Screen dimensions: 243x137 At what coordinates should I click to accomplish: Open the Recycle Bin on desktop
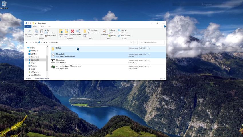point(3,4)
